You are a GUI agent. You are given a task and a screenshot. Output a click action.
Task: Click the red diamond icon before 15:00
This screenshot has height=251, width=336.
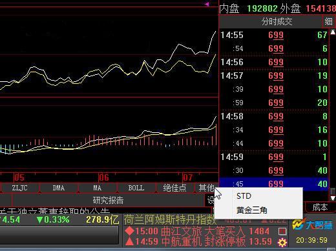pyautogui.click(x=129, y=232)
